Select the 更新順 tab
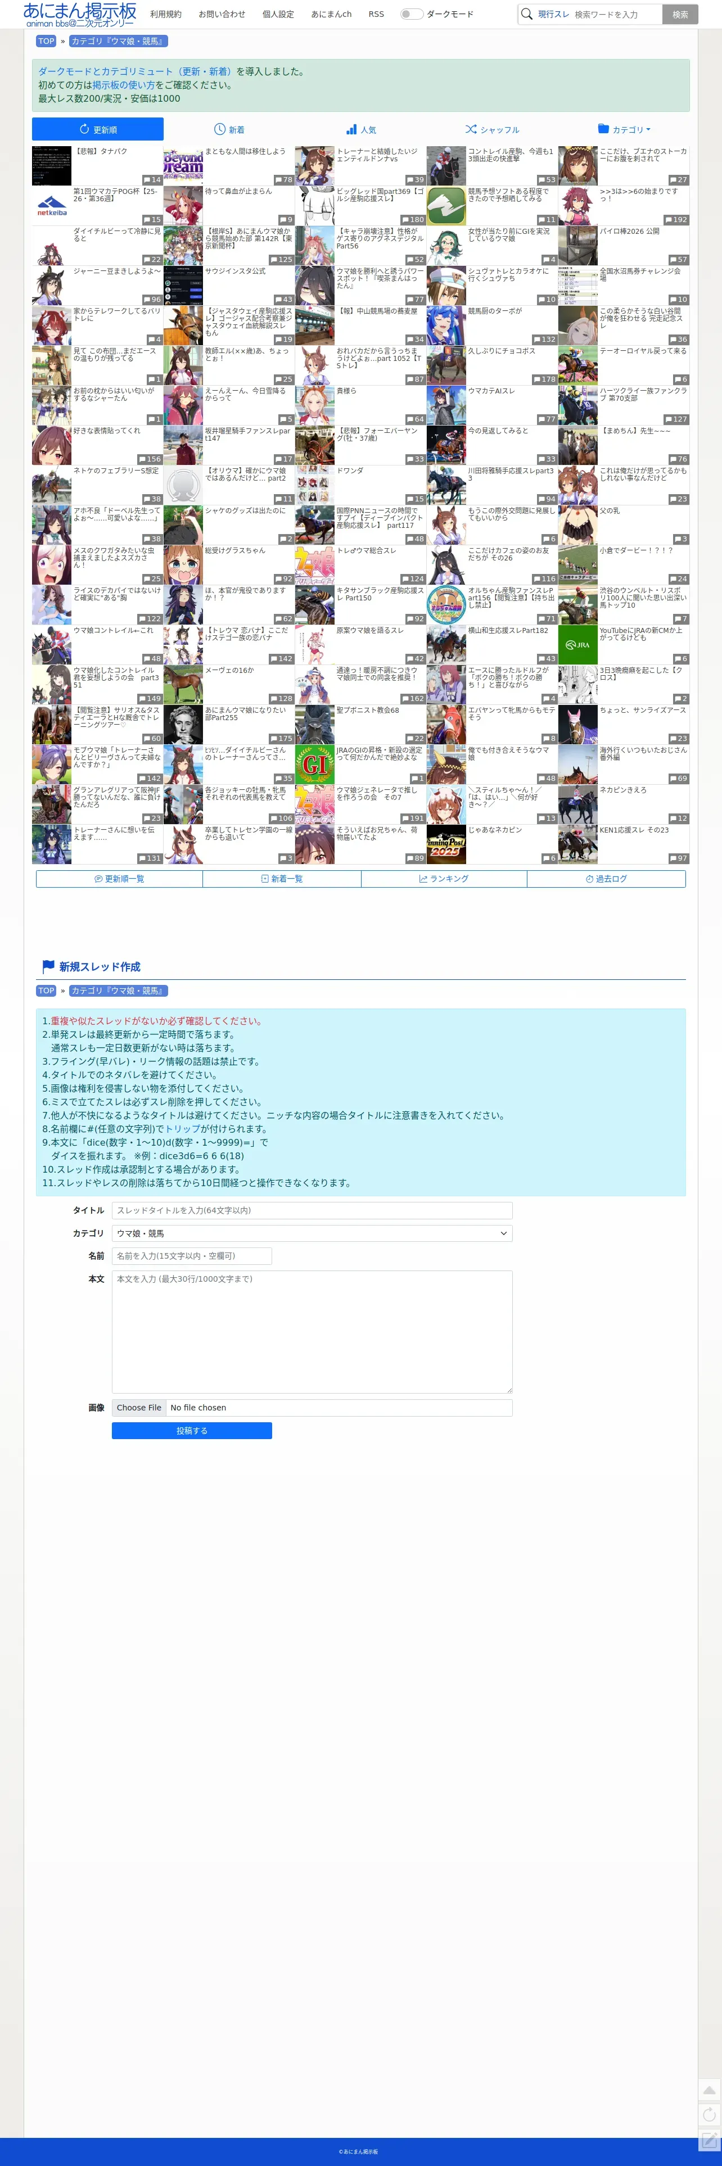 (98, 129)
